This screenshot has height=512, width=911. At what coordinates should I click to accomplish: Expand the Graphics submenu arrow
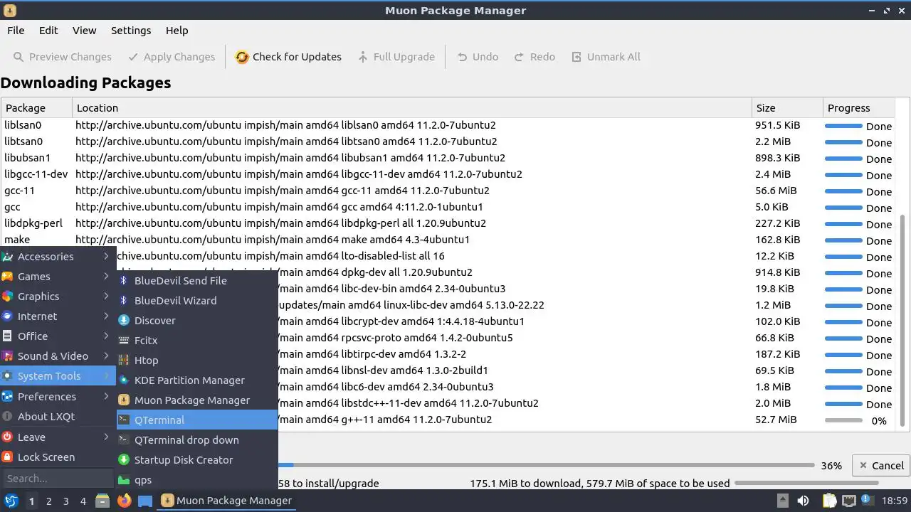(106, 296)
